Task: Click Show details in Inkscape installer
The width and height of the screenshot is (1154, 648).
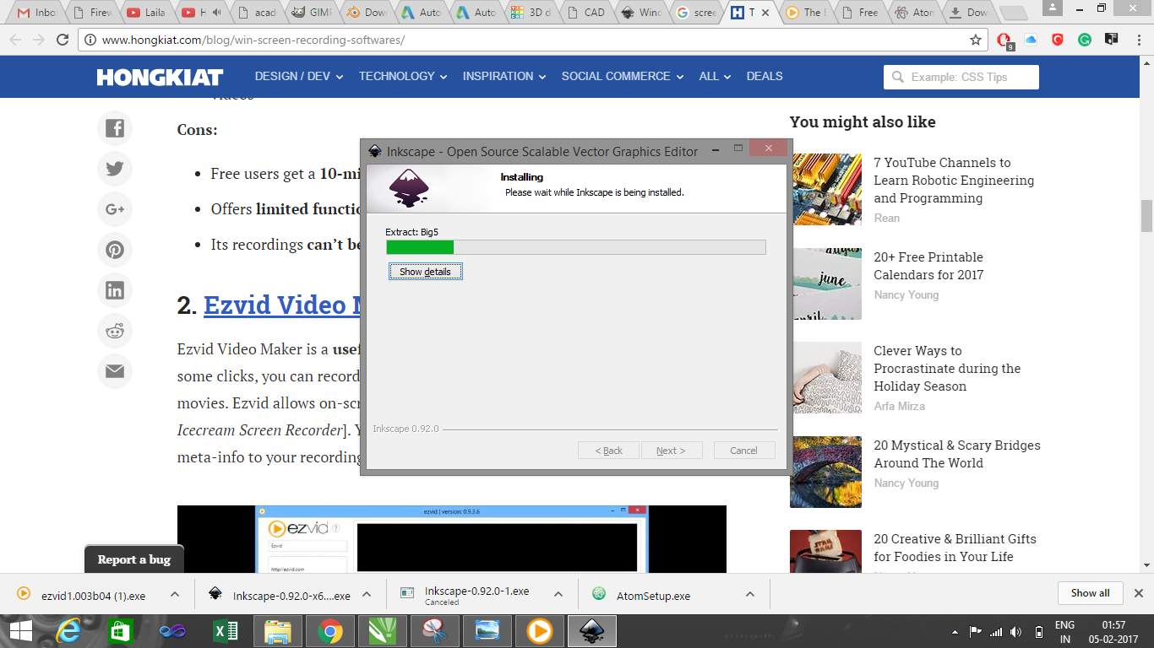Action: click(x=425, y=272)
